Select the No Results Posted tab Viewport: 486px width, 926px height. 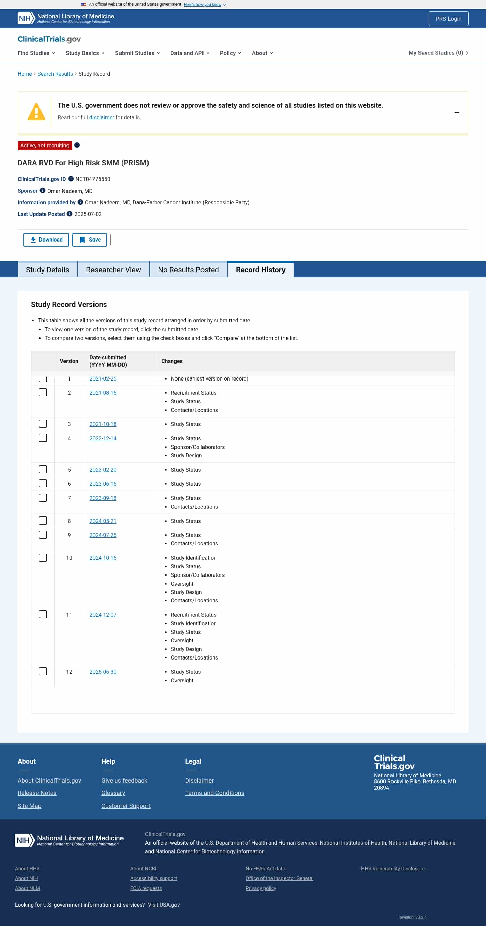coord(189,270)
